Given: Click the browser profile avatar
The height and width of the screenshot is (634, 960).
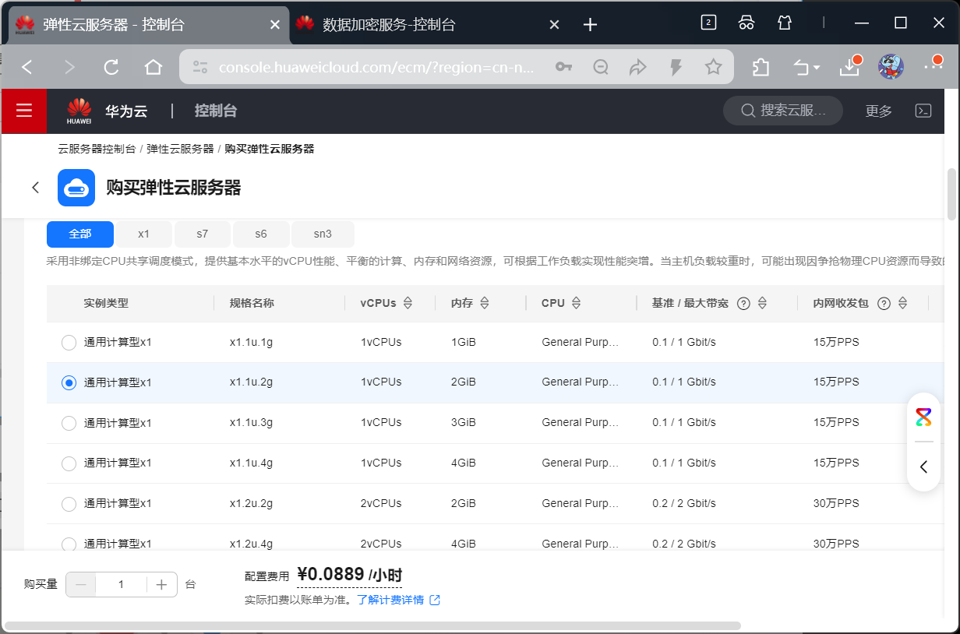Looking at the screenshot, I should (891, 67).
